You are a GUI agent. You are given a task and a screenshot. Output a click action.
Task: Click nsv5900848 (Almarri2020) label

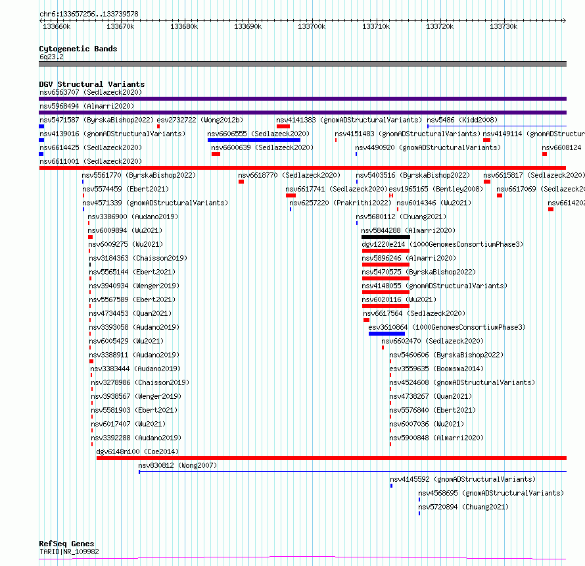coord(436,438)
